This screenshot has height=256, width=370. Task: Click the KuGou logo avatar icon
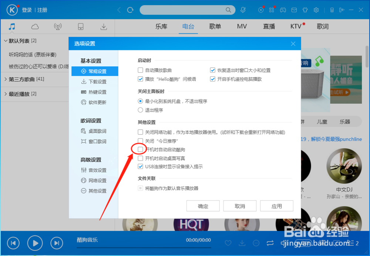12,10
